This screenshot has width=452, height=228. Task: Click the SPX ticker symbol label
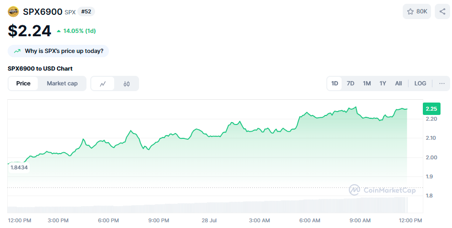click(70, 12)
